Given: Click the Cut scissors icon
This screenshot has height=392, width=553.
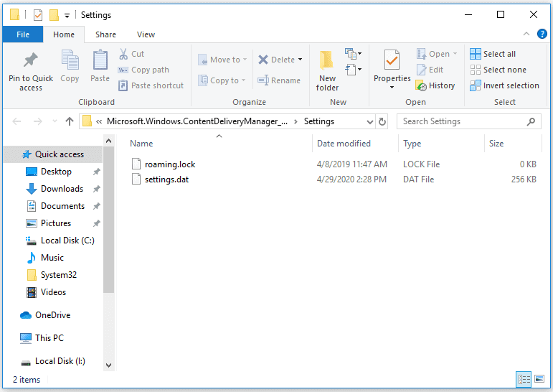Looking at the screenshot, I should 123,54.
